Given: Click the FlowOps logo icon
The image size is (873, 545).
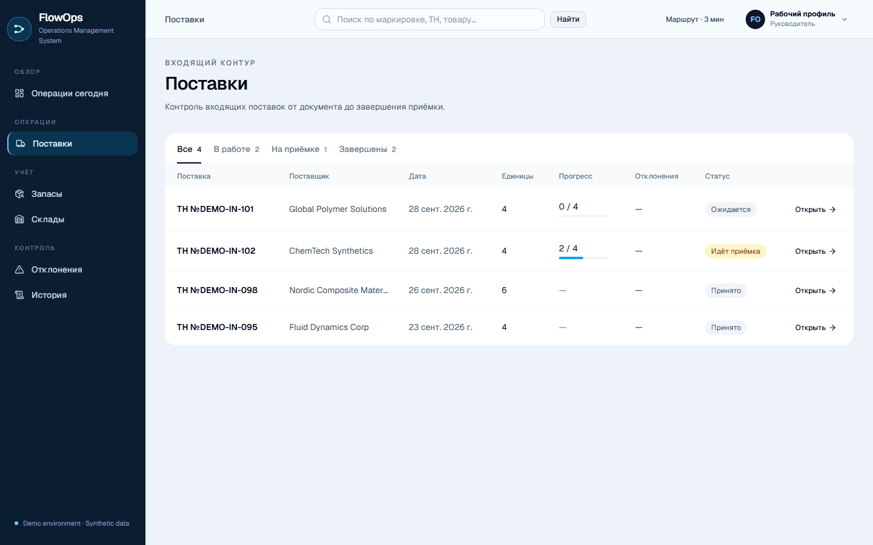Looking at the screenshot, I should coord(19,29).
